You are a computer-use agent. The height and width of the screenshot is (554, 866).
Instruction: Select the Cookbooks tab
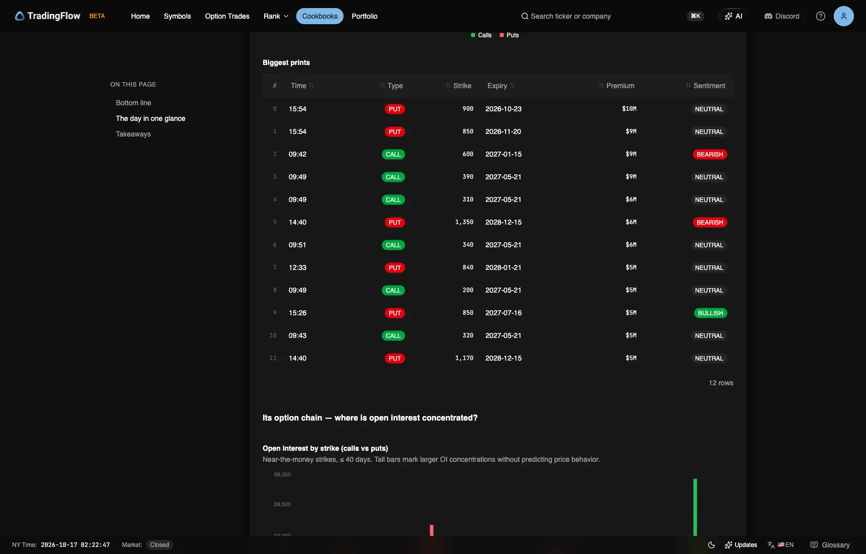pyautogui.click(x=320, y=16)
